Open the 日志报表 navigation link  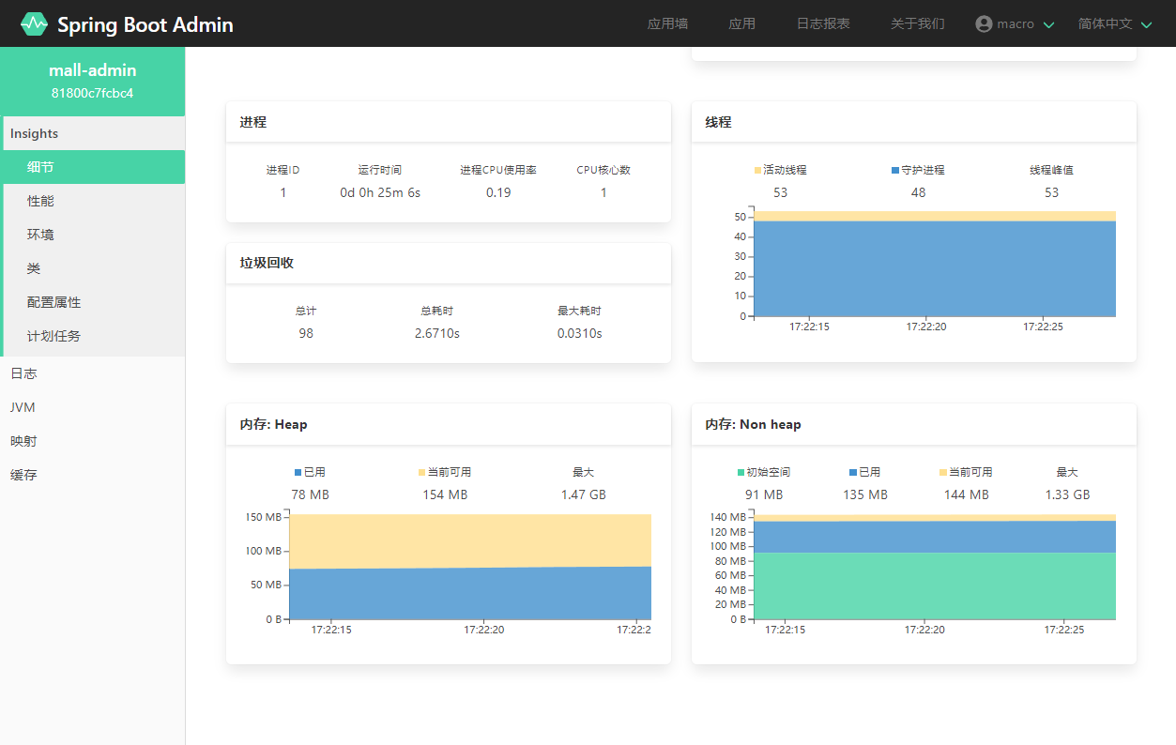point(823,23)
